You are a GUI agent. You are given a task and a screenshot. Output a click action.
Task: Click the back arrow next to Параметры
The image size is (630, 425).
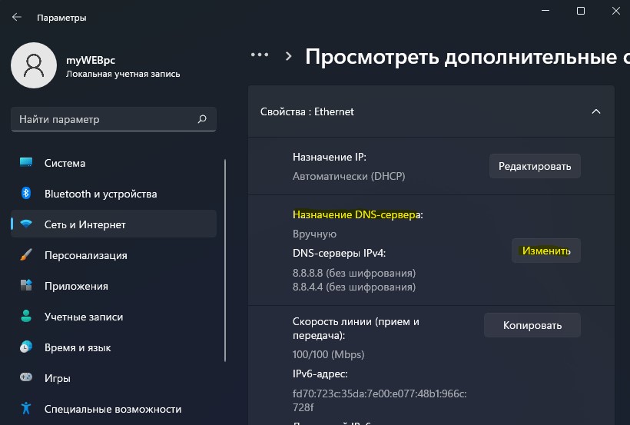pyautogui.click(x=16, y=17)
